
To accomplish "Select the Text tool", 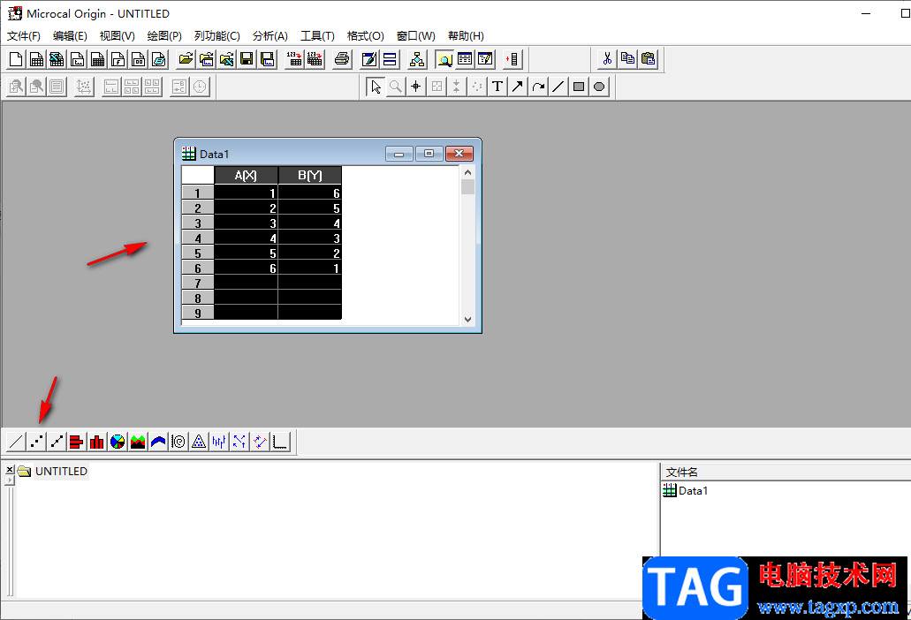I will click(497, 87).
